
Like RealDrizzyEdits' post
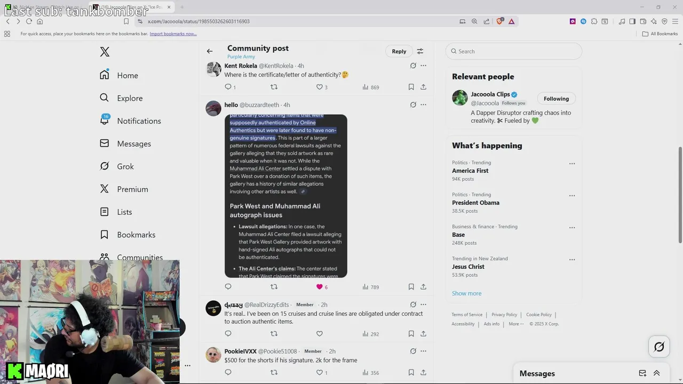[320, 334]
